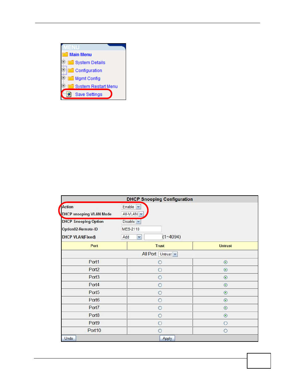
Task: Expand the System Details tree node
Action: point(63,62)
